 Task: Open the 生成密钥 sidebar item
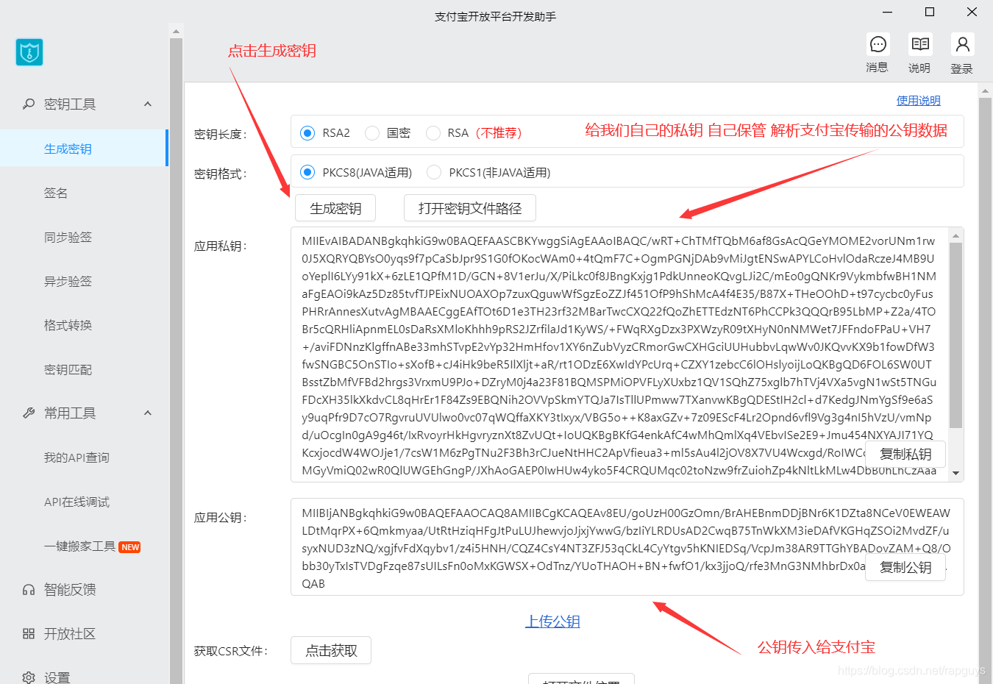[84, 149]
